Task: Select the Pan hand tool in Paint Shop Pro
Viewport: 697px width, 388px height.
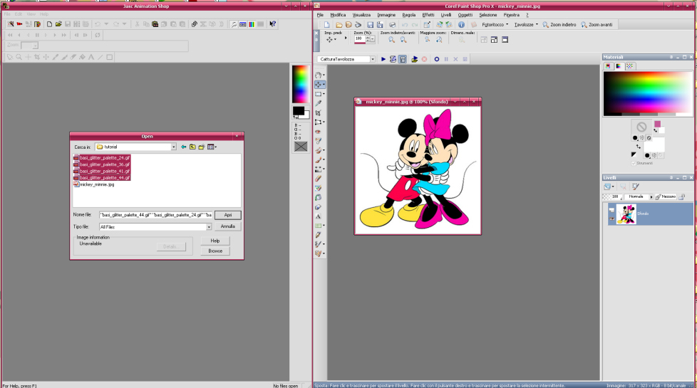Action: (x=319, y=75)
